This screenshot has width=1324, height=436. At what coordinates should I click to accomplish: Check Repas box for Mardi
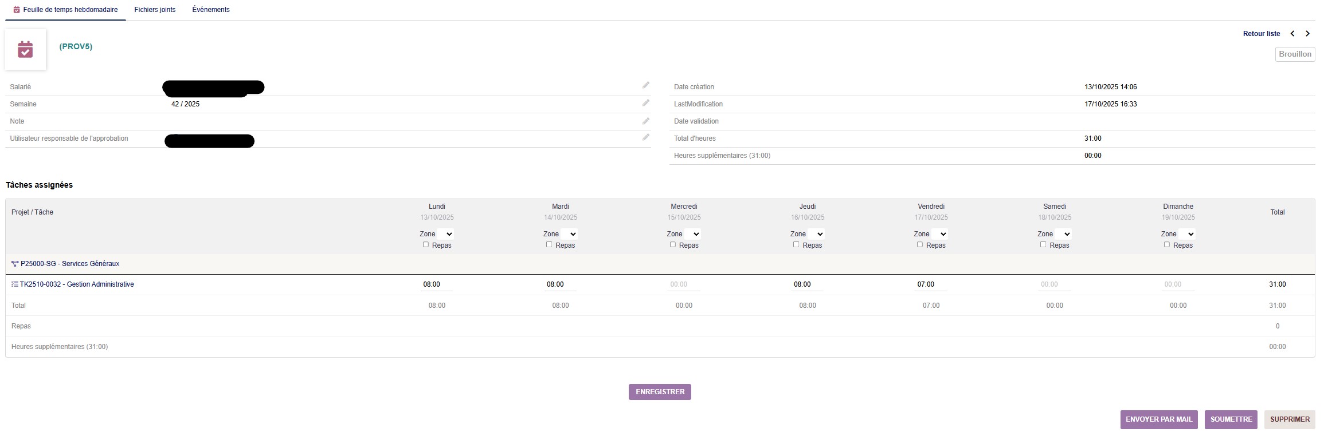[549, 244]
